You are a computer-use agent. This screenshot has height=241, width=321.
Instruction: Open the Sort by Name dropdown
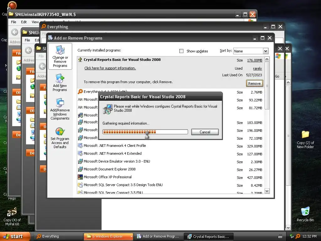click(x=265, y=51)
